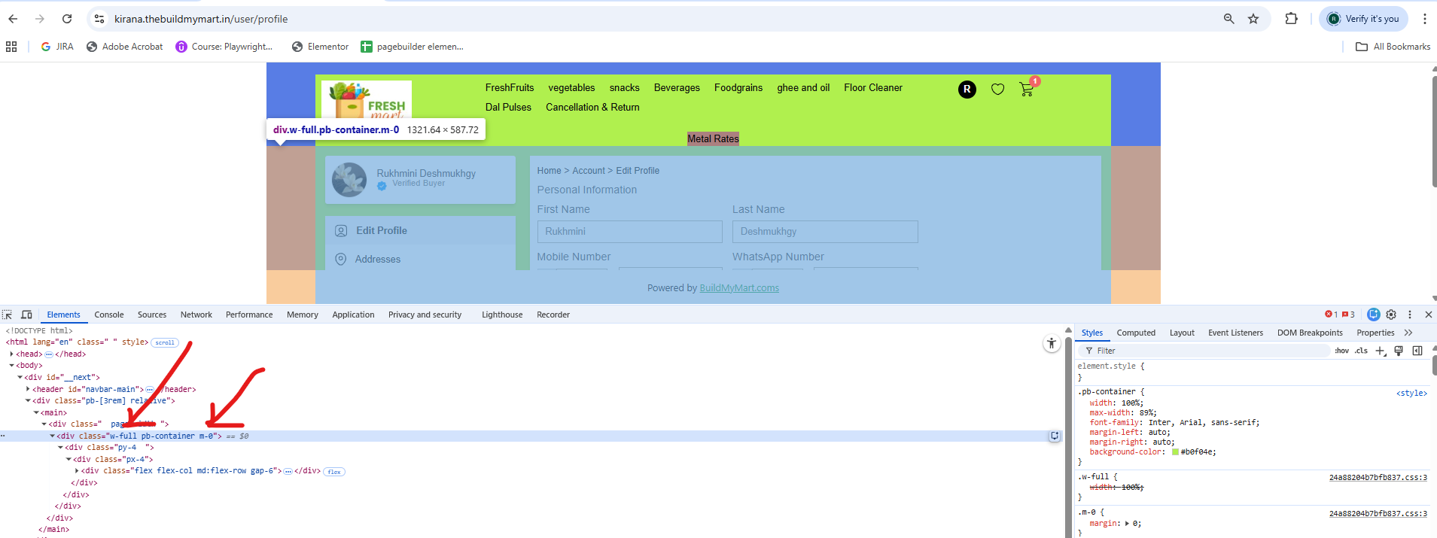Open the <style> source link
Image resolution: width=1437 pixels, height=538 pixels.
point(1411,393)
